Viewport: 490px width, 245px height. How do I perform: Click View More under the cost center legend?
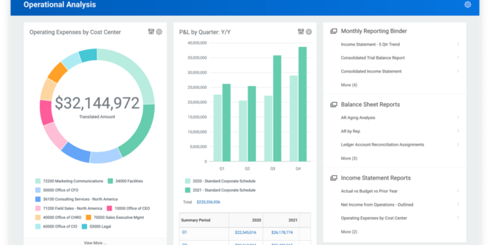click(95, 242)
